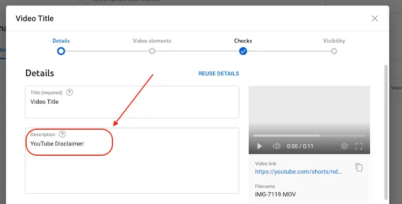402x204 pixels.
Task: Select the Details step circle
Action: pyautogui.click(x=61, y=51)
